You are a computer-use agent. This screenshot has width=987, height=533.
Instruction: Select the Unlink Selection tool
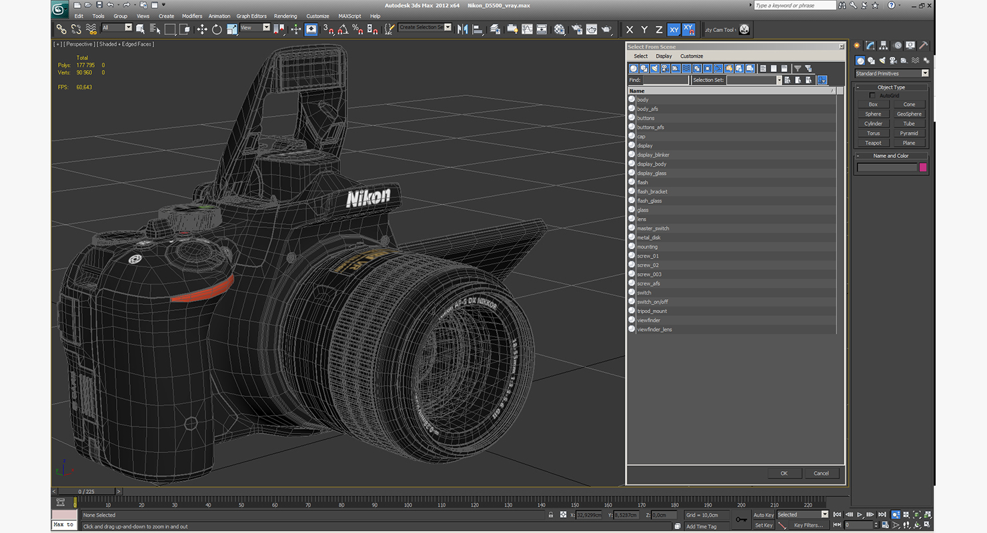coord(76,29)
